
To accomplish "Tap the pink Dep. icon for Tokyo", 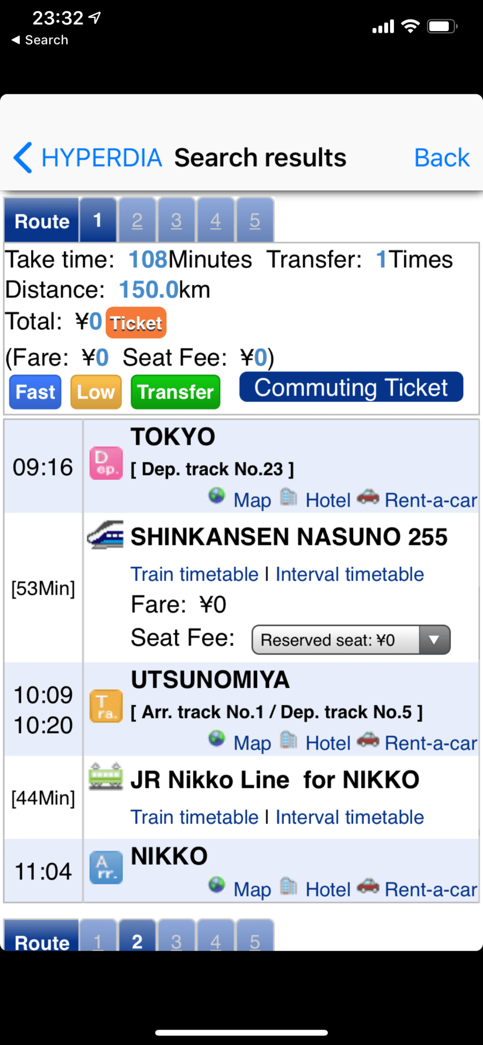I will click(106, 463).
